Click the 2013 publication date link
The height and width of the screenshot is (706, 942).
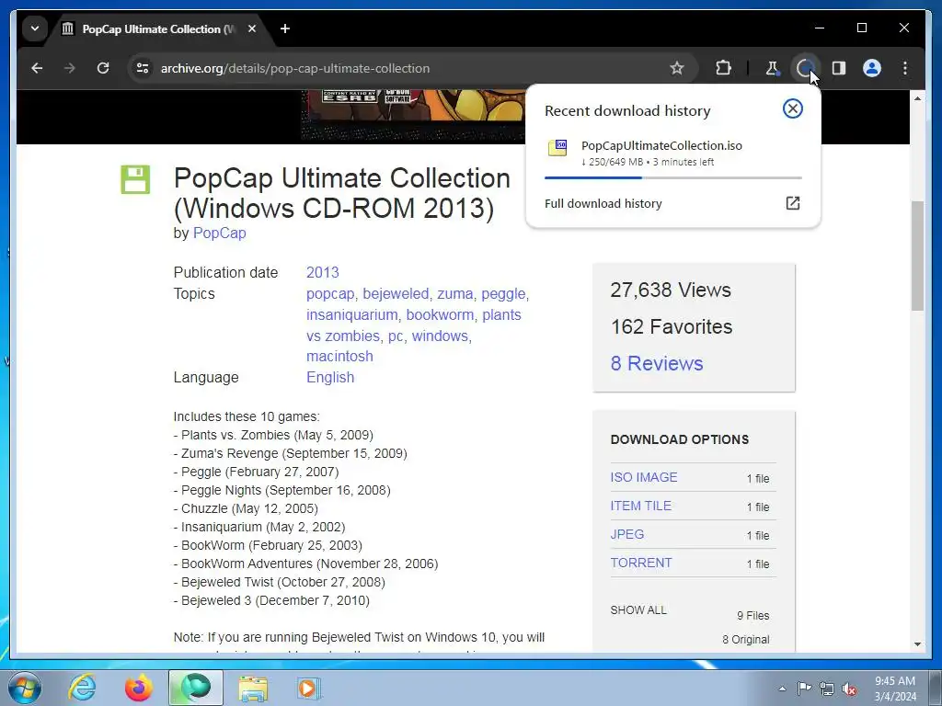tap(323, 272)
